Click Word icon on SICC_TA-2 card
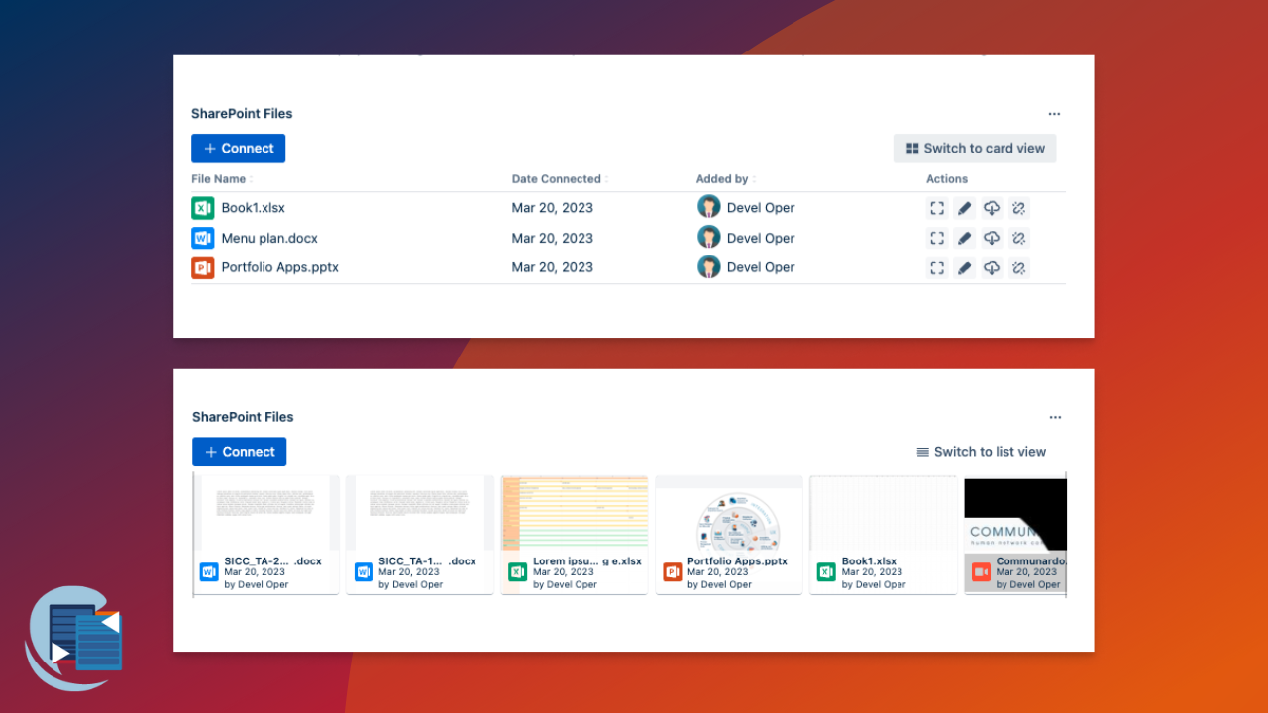This screenshot has width=1268, height=713. tap(209, 572)
